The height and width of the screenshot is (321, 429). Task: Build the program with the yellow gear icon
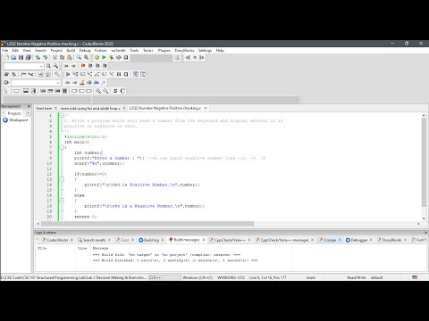(x=97, y=57)
